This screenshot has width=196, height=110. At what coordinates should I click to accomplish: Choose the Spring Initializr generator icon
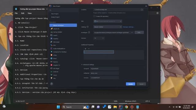[x=51, y=32]
